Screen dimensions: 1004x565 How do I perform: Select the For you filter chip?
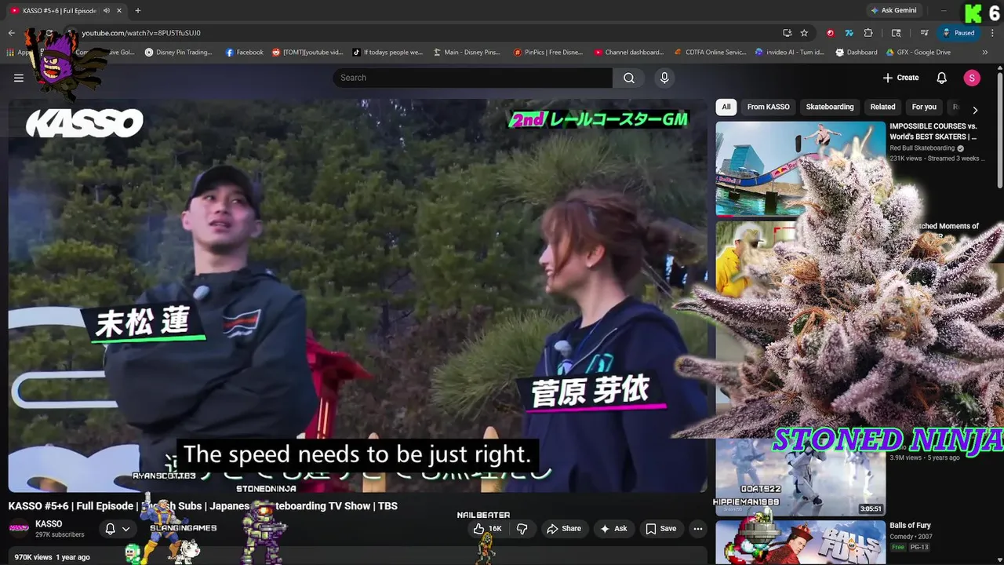point(924,108)
